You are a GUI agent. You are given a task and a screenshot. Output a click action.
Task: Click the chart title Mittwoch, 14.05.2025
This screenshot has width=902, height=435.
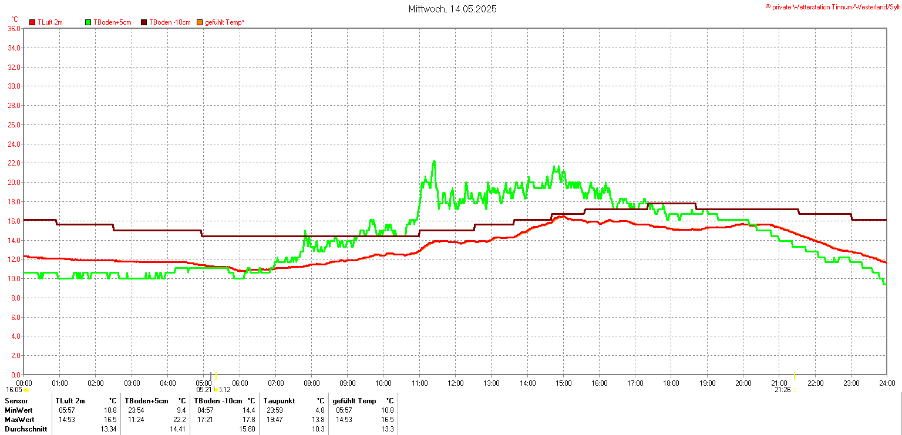coord(452,9)
